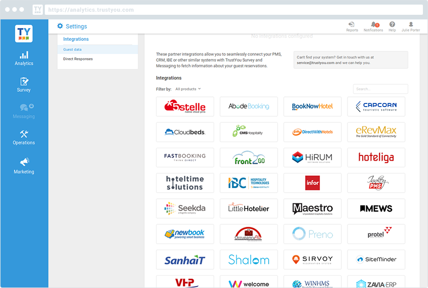Select the CMS Hospitality integration card
The image size is (428, 288).
(x=249, y=132)
